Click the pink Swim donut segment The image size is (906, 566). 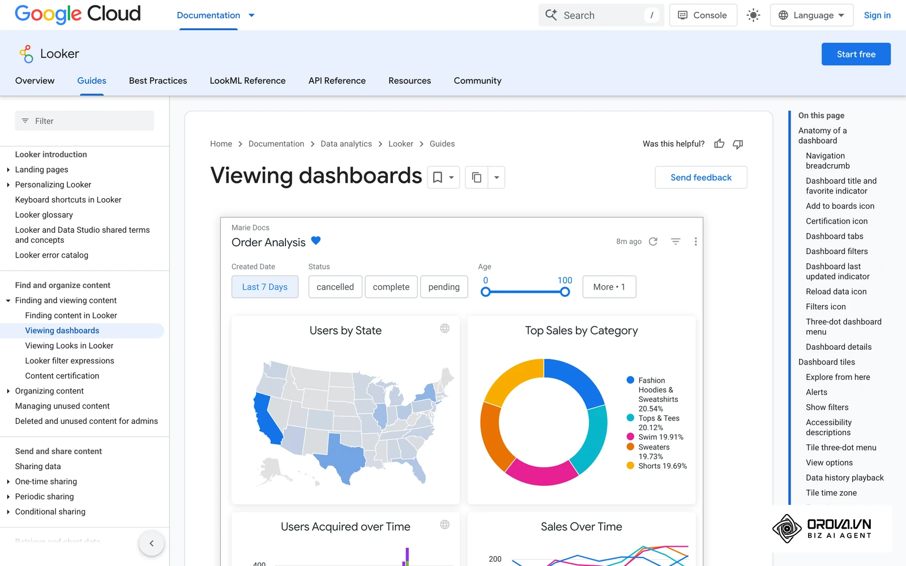[541, 473]
